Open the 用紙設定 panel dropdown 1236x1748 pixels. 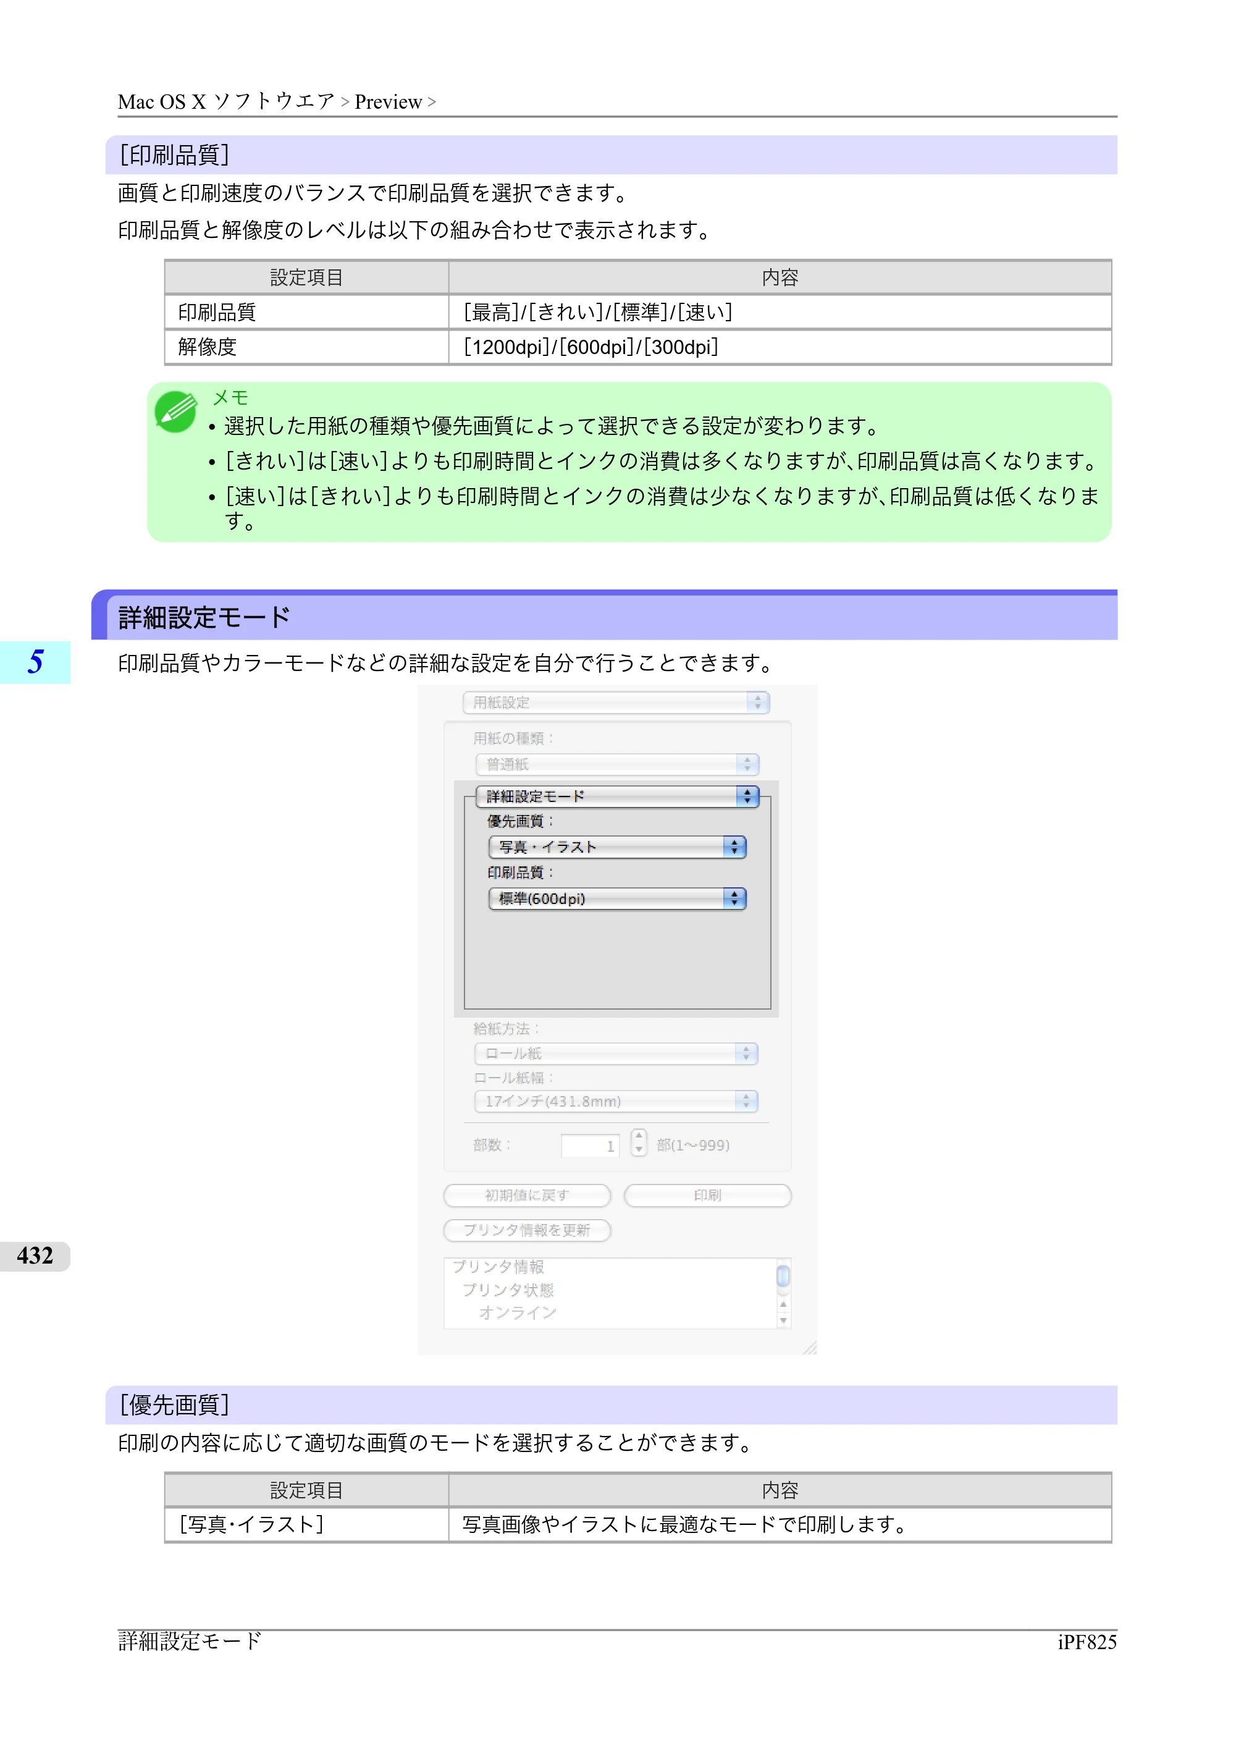616,702
